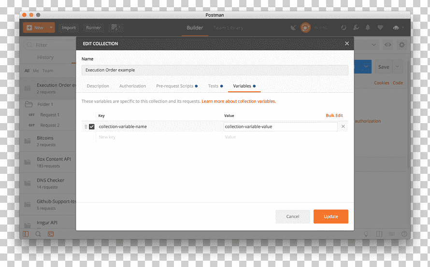Open the Box Content API collection
This screenshot has height=267, width=430.
point(48,162)
